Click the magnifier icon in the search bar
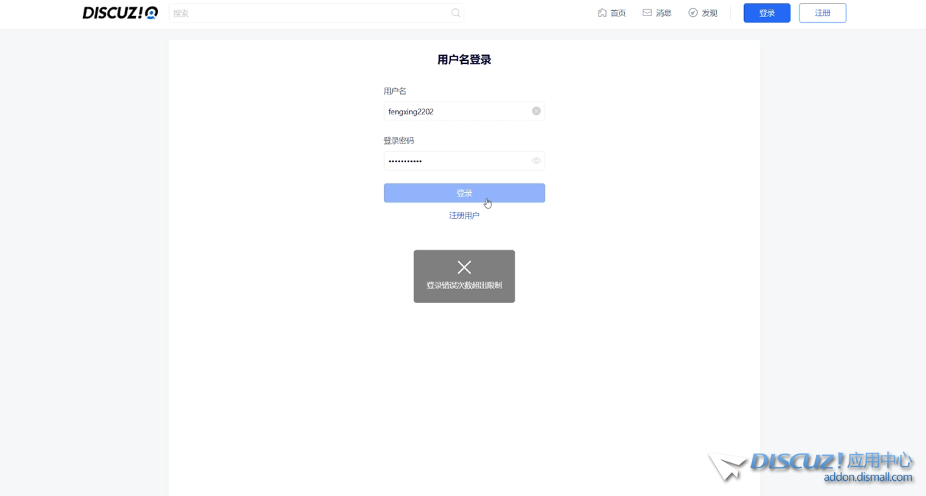The width and height of the screenshot is (926, 496). pyautogui.click(x=455, y=12)
